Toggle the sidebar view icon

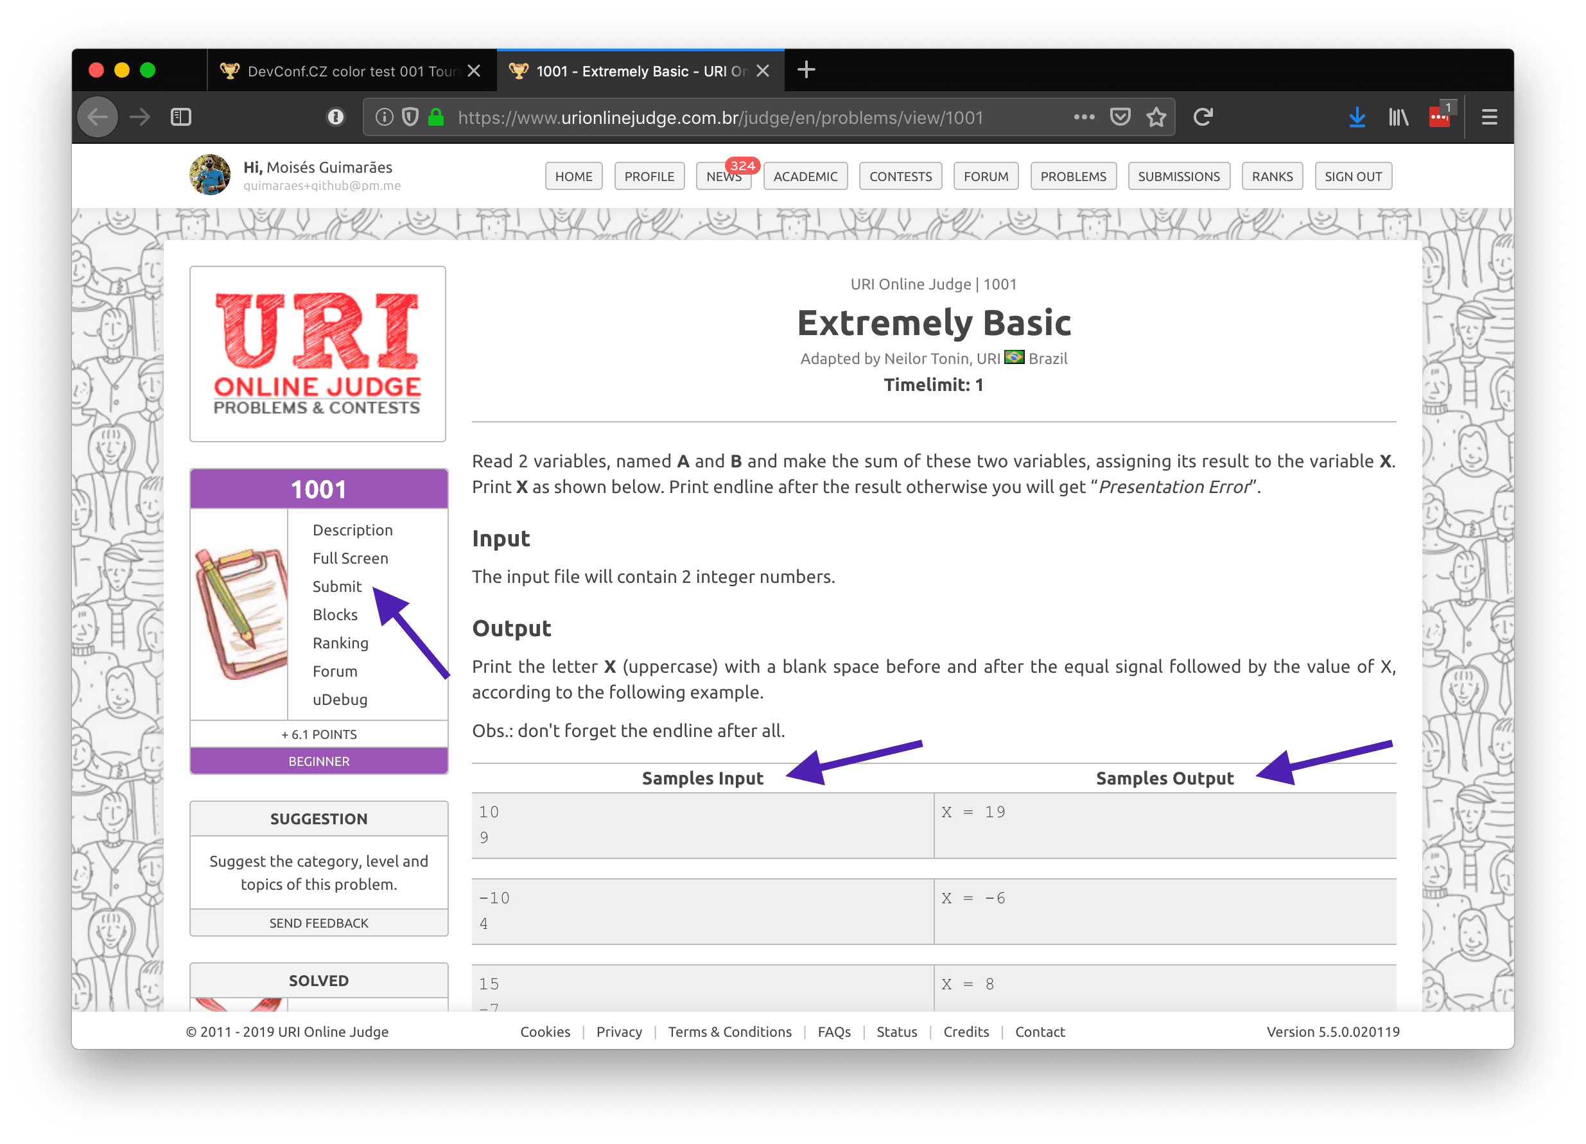[x=181, y=117]
